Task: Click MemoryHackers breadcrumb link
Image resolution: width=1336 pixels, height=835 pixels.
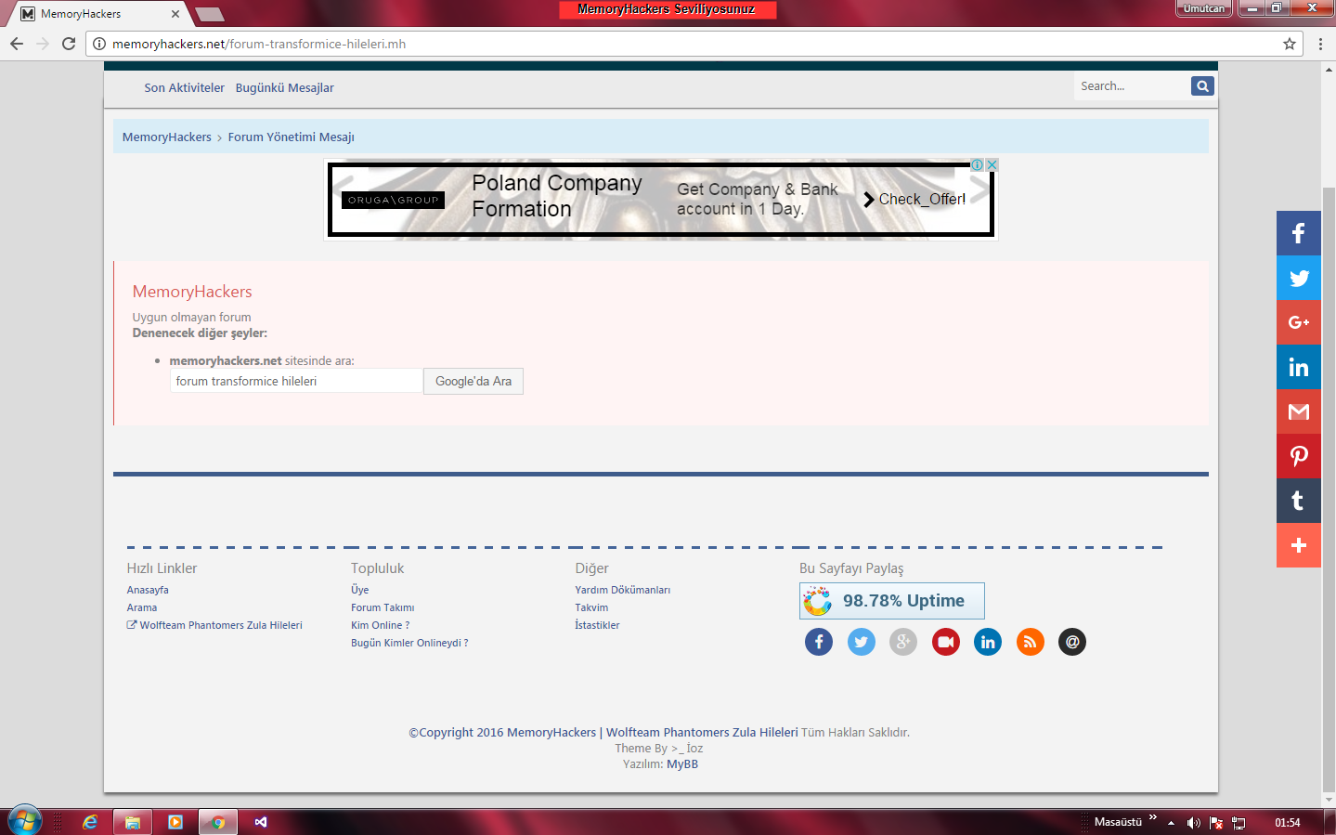Action: tap(167, 137)
